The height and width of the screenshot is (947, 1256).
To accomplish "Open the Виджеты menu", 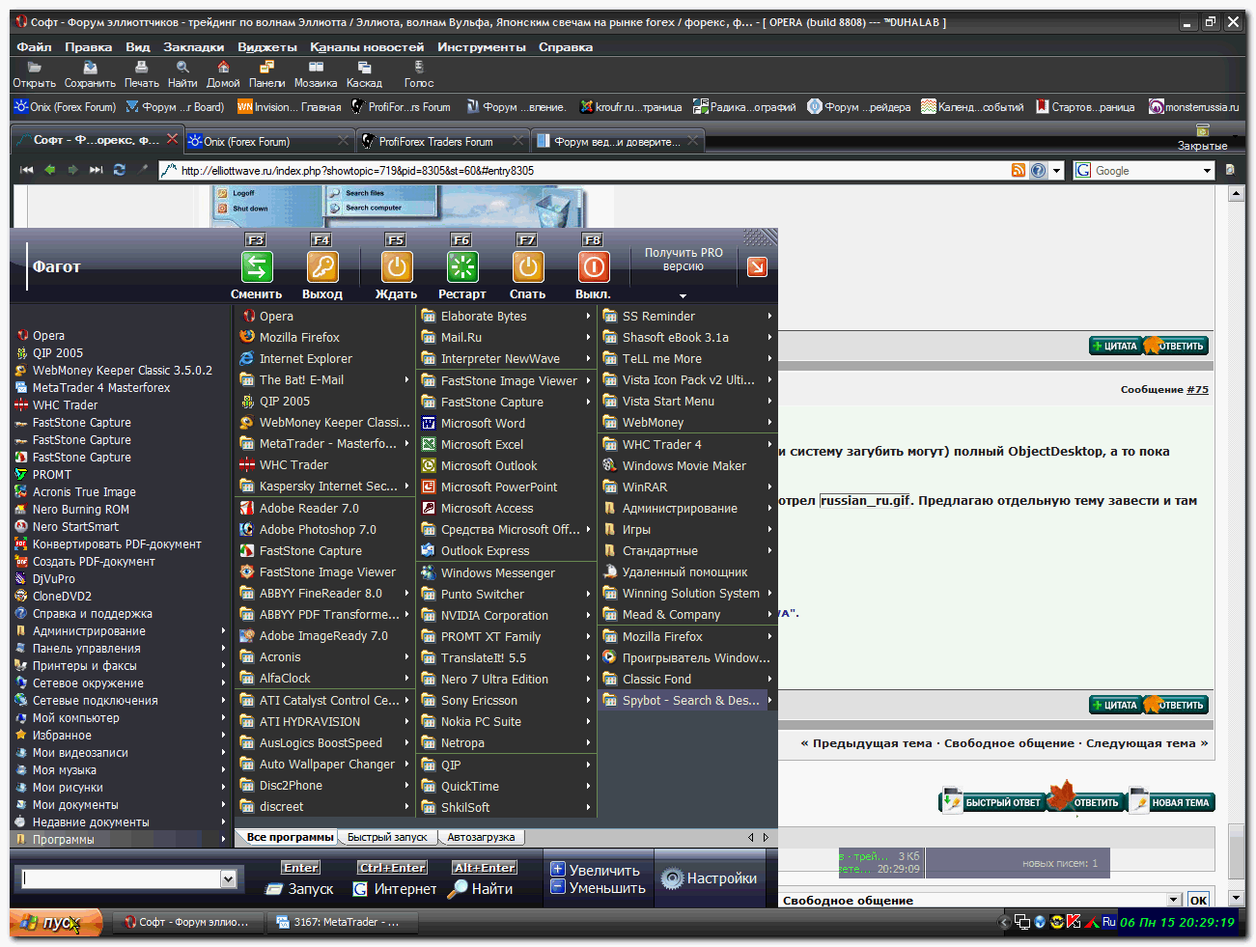I will click(x=267, y=46).
